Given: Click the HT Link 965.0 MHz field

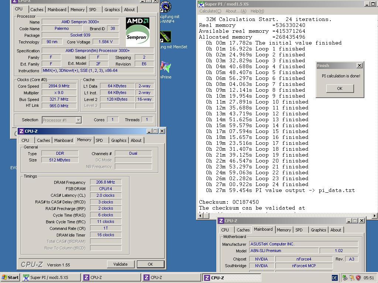Looking at the screenshot, I should (59, 106).
